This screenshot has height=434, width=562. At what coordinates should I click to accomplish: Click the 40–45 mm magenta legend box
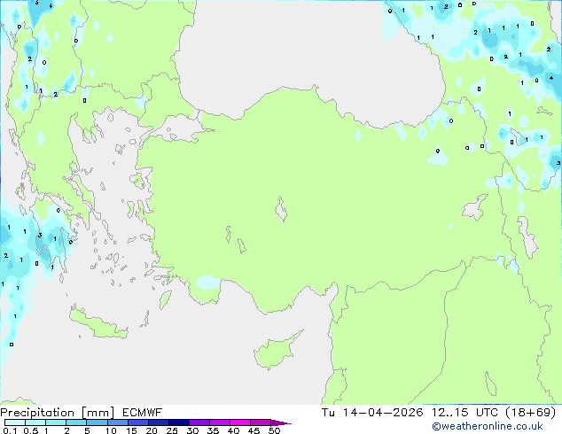click(240, 422)
